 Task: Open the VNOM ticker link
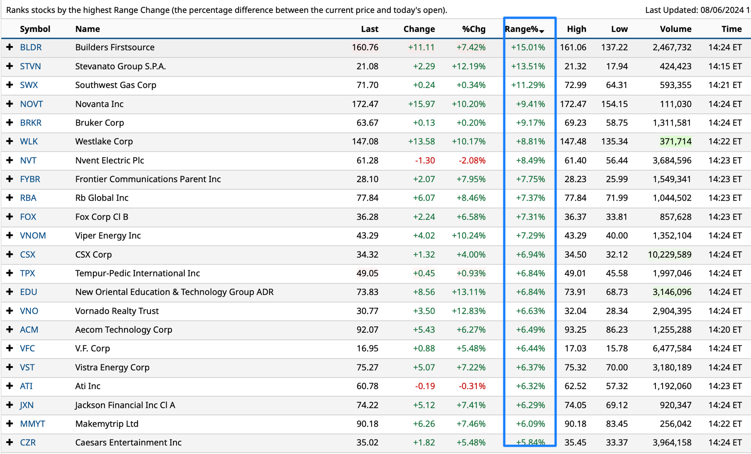click(33, 235)
